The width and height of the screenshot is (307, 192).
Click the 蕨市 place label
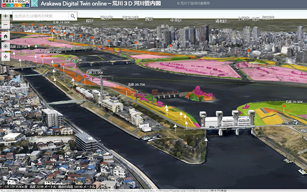(x=165, y=26)
